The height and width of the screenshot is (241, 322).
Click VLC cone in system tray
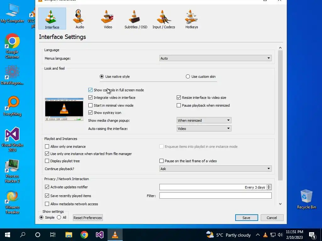[265, 235]
